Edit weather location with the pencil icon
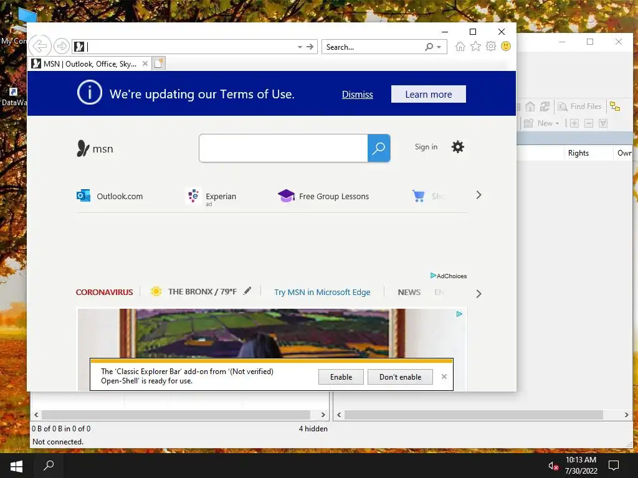Viewport: 638px width, 478px height. pyautogui.click(x=247, y=291)
